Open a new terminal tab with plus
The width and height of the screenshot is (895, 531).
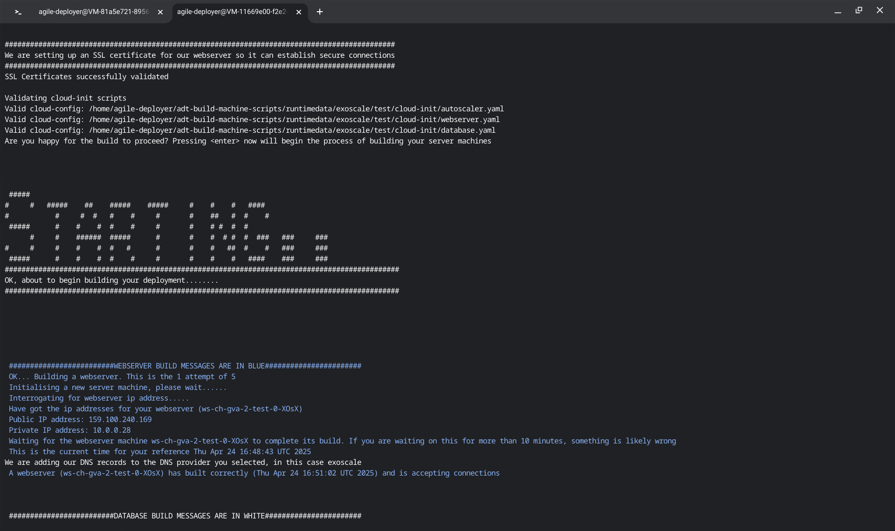tap(320, 12)
